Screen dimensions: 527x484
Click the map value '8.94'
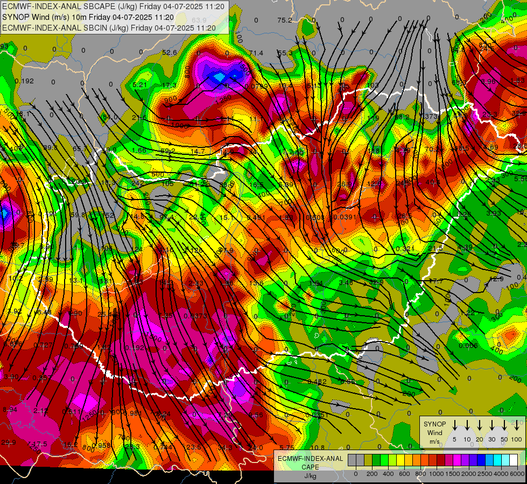pyautogui.click(x=10, y=409)
